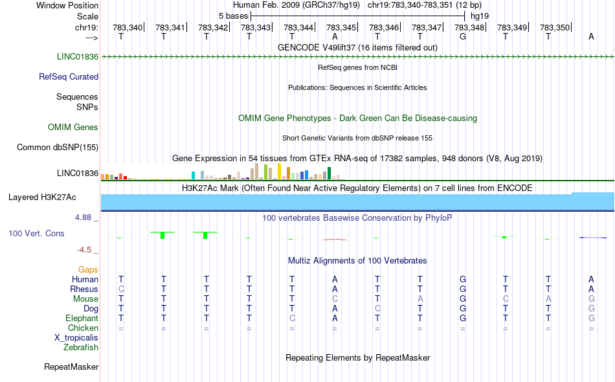
Task: Click the Mouse species label
Action: tap(85, 299)
